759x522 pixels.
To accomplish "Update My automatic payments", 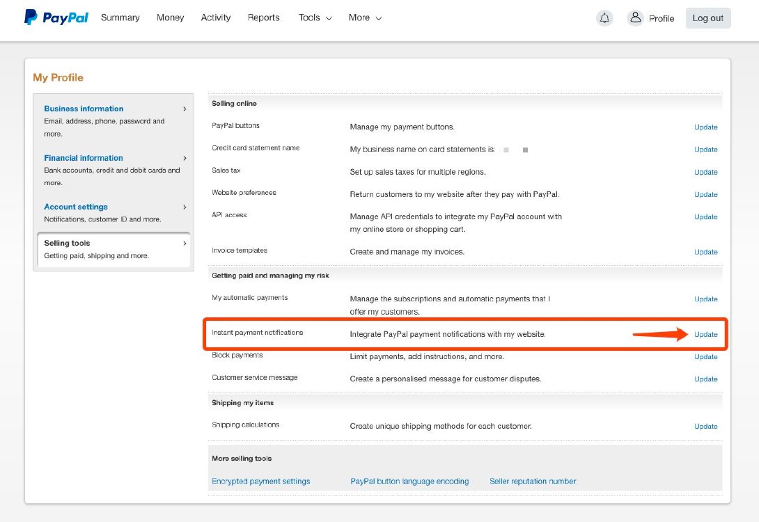I will click(x=706, y=299).
